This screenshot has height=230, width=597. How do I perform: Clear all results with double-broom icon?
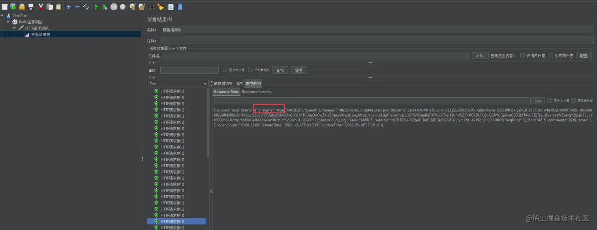[141, 7]
